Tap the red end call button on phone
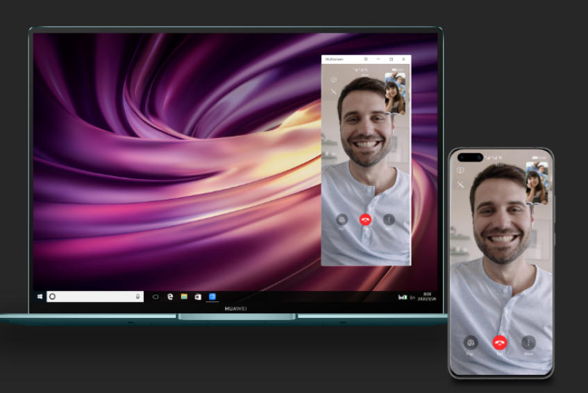588x393 pixels. [499, 342]
